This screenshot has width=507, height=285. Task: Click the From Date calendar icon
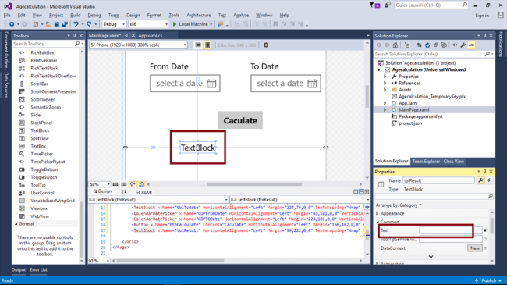click(x=211, y=84)
